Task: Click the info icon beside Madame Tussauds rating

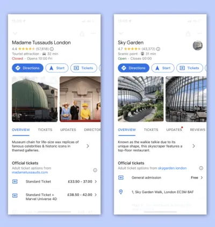Action: click(52, 49)
